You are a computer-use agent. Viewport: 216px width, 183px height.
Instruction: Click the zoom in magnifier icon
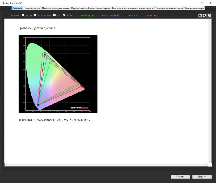point(200,16)
